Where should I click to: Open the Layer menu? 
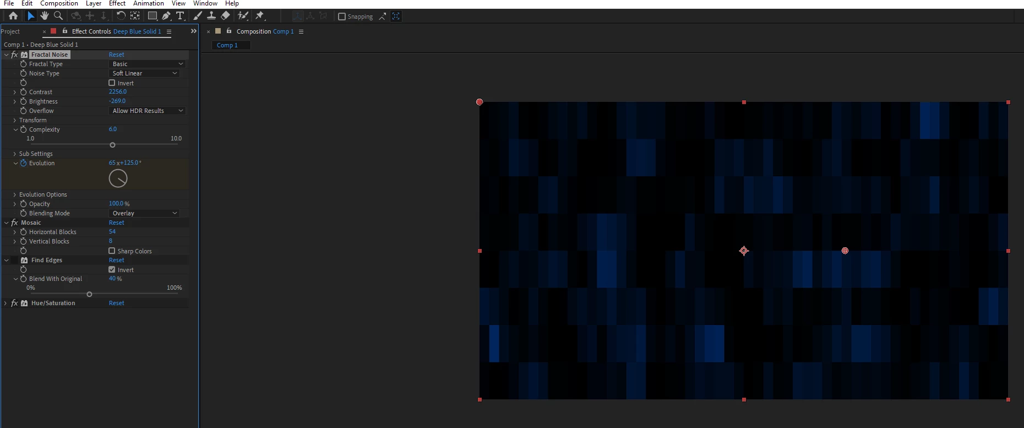pos(94,3)
